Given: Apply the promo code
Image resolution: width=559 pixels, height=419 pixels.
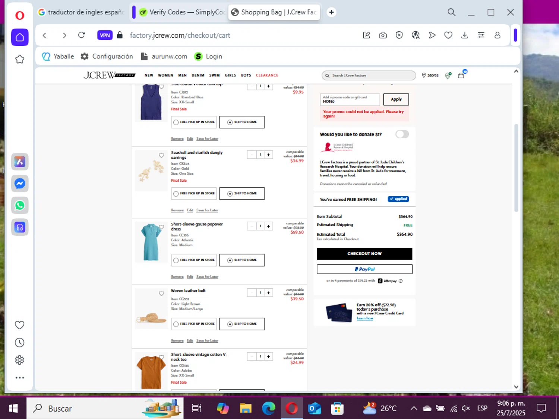Looking at the screenshot, I should [x=396, y=99].
